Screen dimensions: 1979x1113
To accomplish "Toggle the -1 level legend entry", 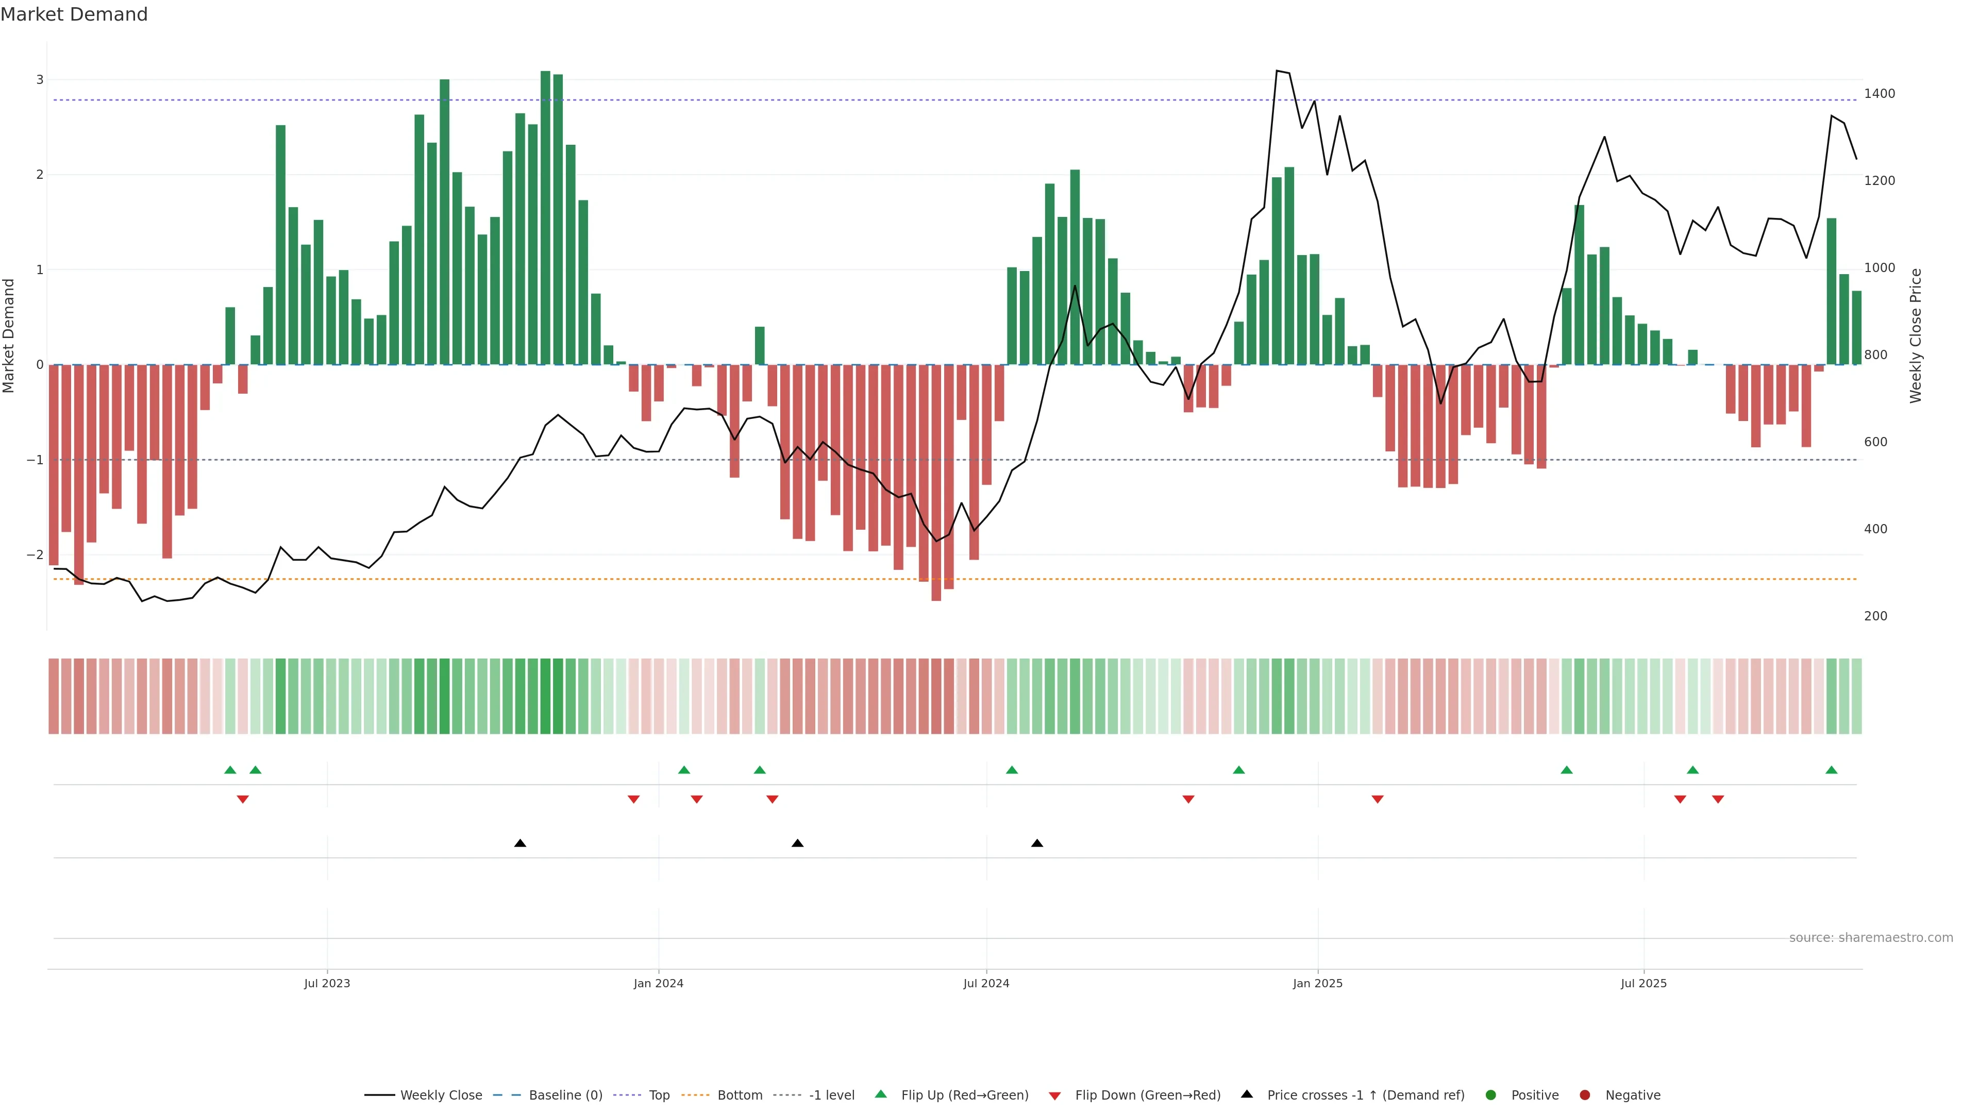I will click(x=831, y=1094).
